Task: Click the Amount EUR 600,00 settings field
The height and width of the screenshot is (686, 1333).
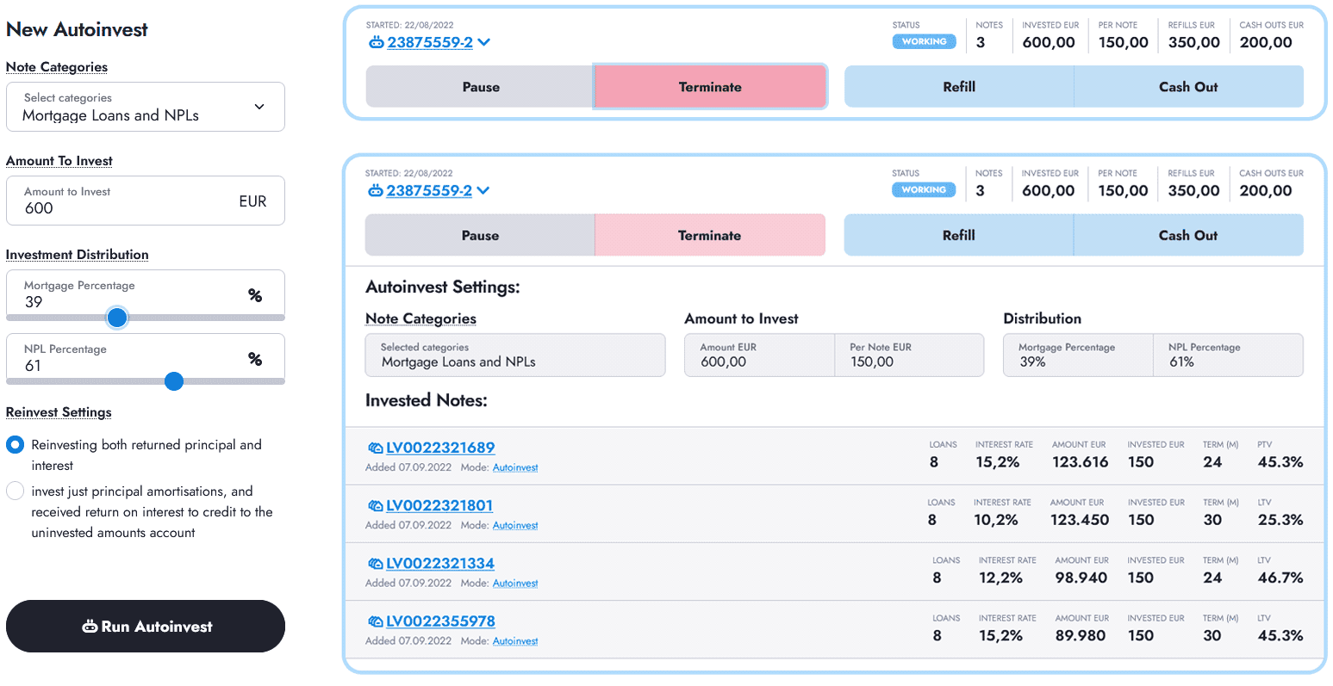Action: pos(760,355)
